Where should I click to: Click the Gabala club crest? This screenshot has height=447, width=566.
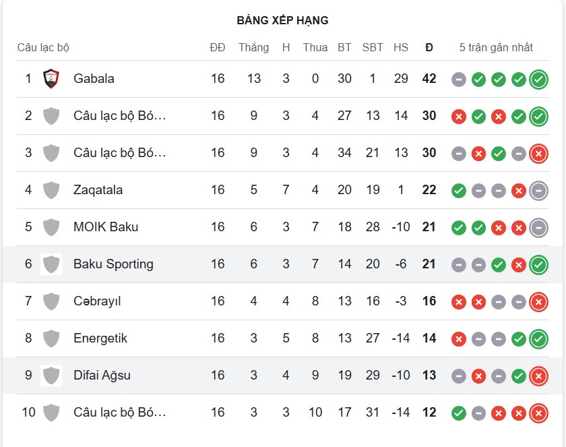click(x=50, y=78)
